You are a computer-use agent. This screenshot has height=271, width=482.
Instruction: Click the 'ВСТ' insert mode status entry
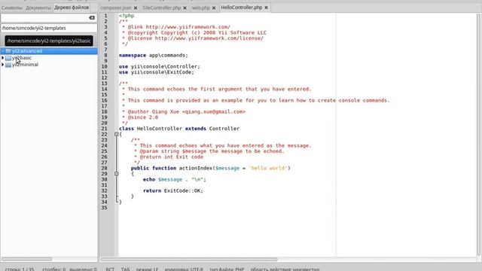[x=110, y=269]
